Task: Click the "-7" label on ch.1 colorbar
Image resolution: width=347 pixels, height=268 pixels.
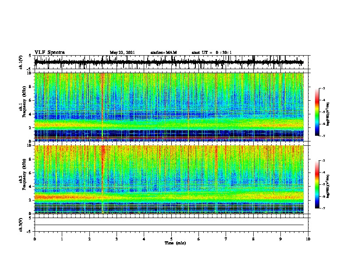Action: pos(323,136)
